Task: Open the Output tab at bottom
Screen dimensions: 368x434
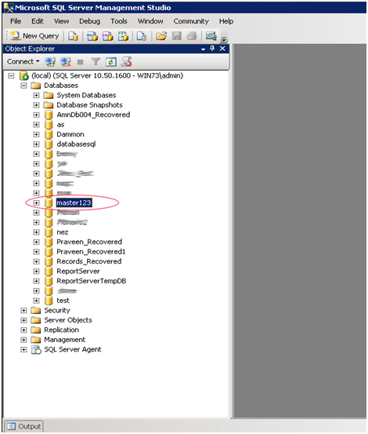Action: [x=23, y=426]
